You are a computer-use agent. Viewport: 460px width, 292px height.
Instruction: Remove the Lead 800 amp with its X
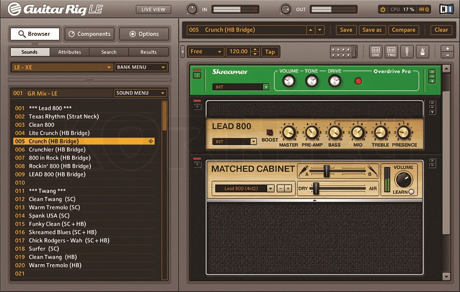pyautogui.click(x=432, y=103)
